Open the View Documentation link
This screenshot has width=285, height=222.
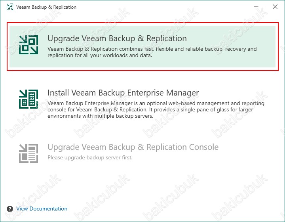point(42,209)
